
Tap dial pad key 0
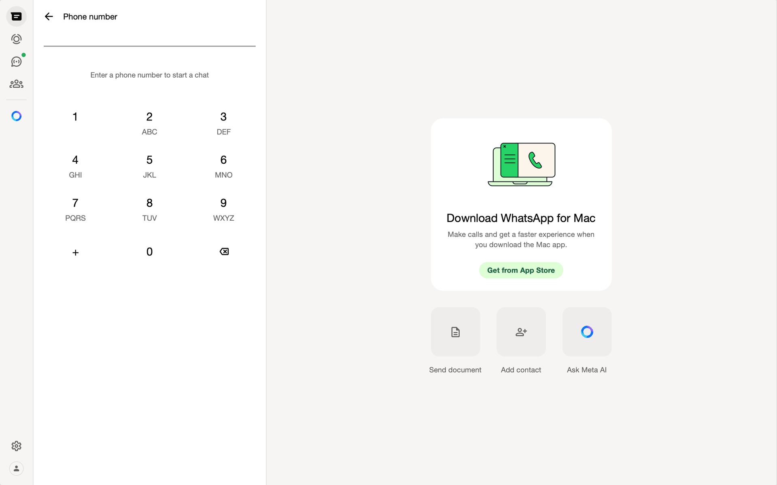click(149, 252)
